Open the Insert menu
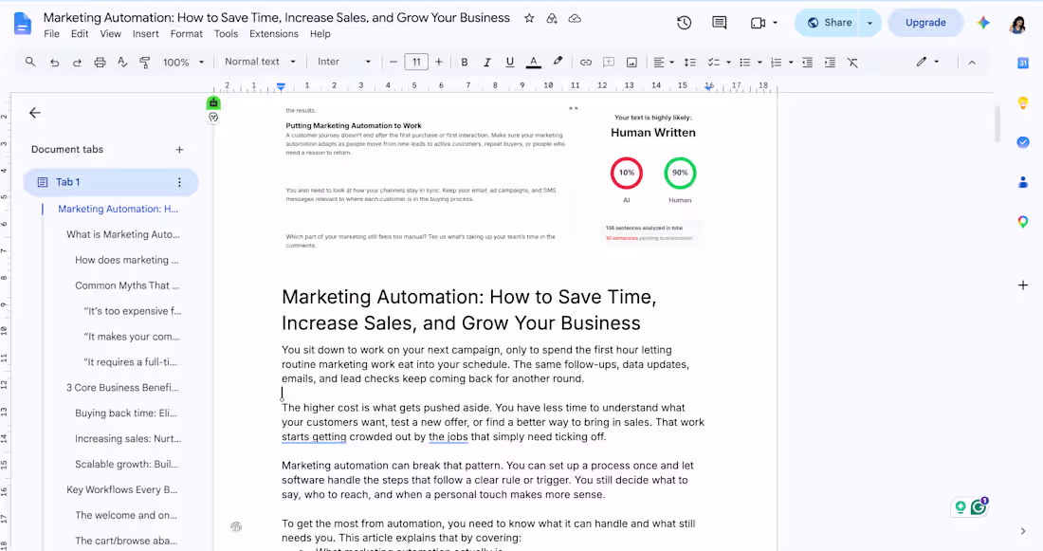This screenshot has height=551, width=1043. click(146, 34)
